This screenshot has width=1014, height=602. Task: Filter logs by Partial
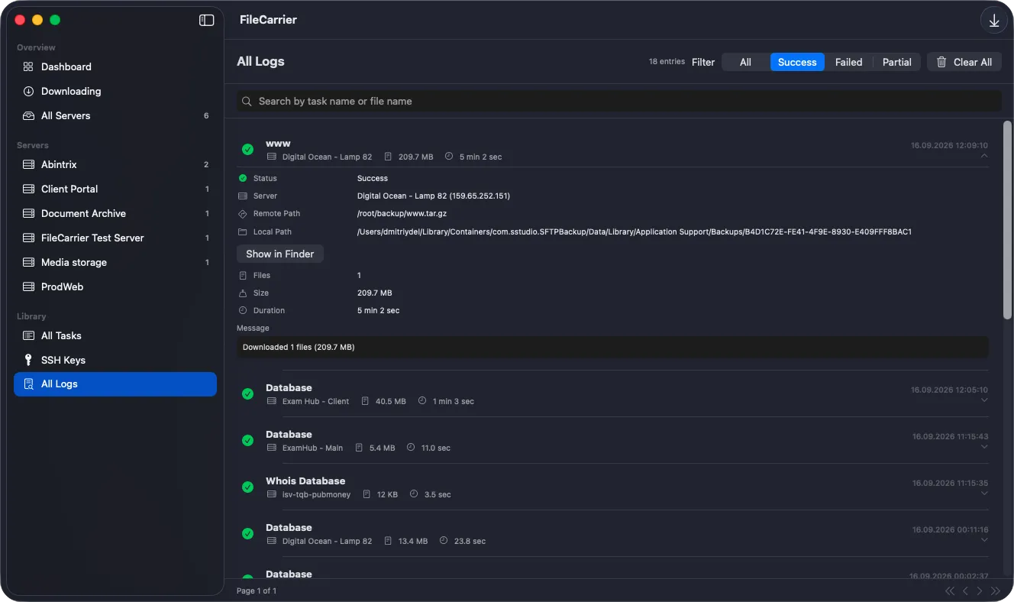click(x=896, y=62)
